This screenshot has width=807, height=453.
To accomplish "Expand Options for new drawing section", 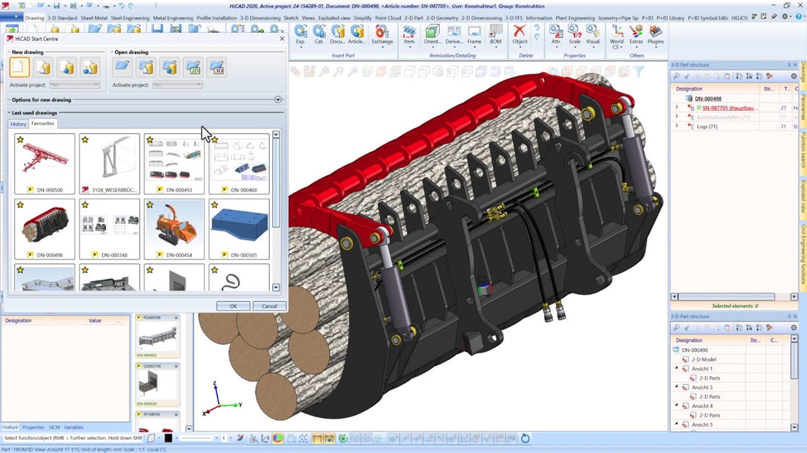I will point(278,99).
